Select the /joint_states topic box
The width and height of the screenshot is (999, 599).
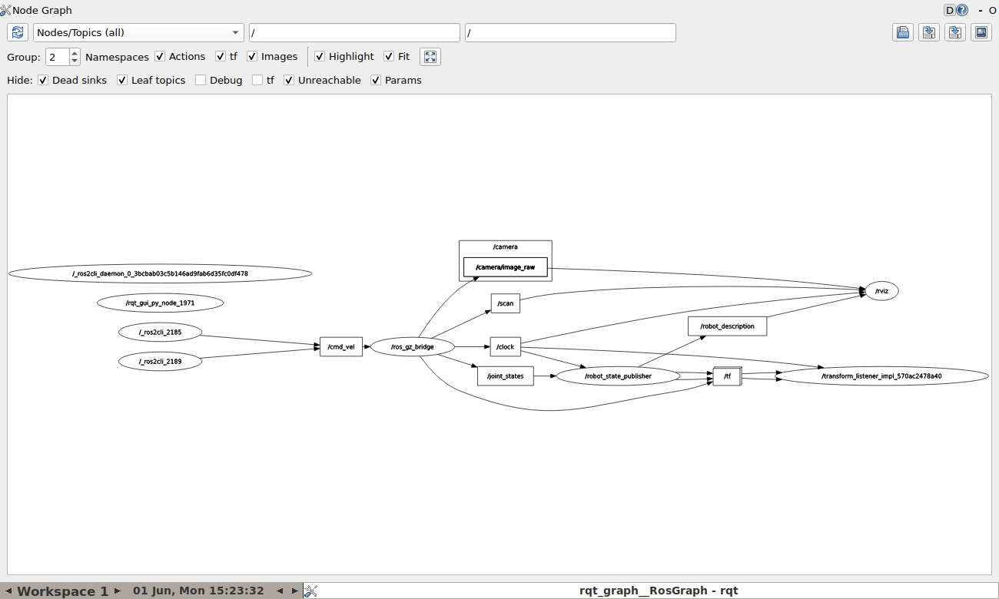pyautogui.click(x=506, y=376)
